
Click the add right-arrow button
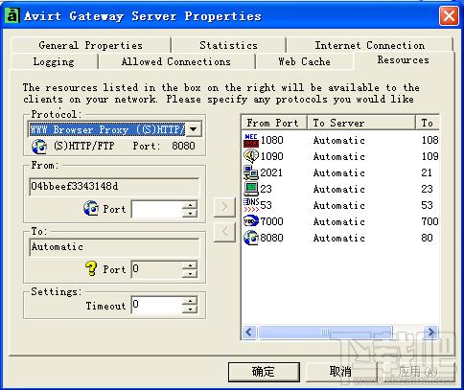pyautogui.click(x=224, y=207)
